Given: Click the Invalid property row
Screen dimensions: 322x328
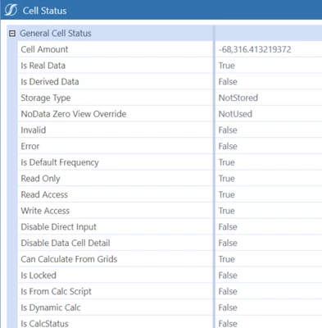Looking at the screenshot, I should pyautogui.click(x=170, y=130).
